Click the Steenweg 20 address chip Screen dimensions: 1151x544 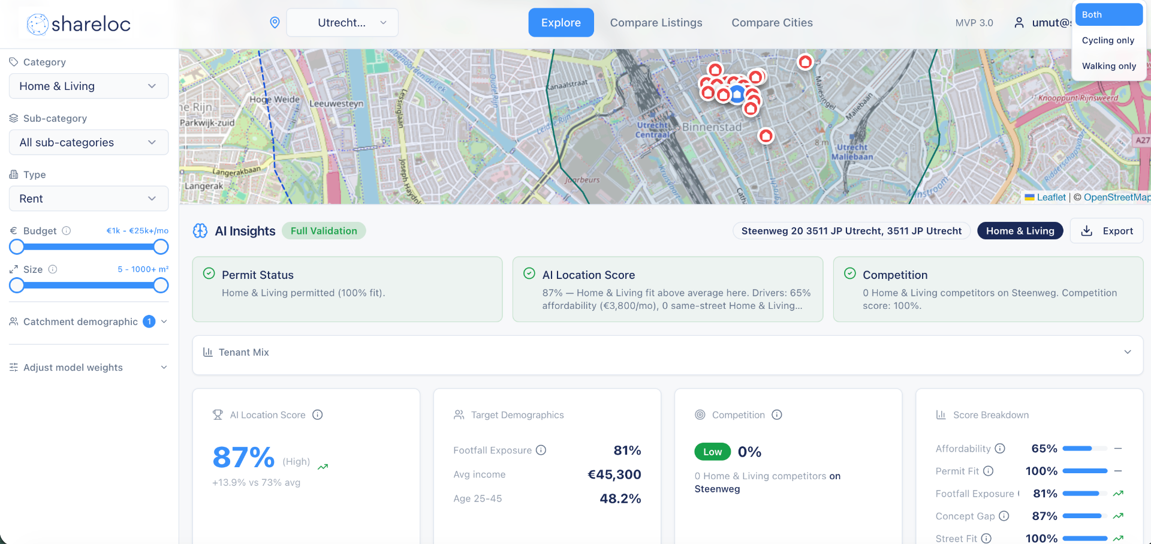(851, 231)
